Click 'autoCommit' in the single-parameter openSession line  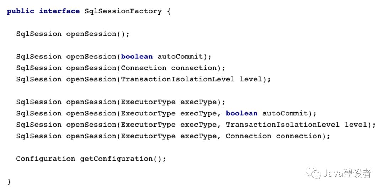point(180,57)
